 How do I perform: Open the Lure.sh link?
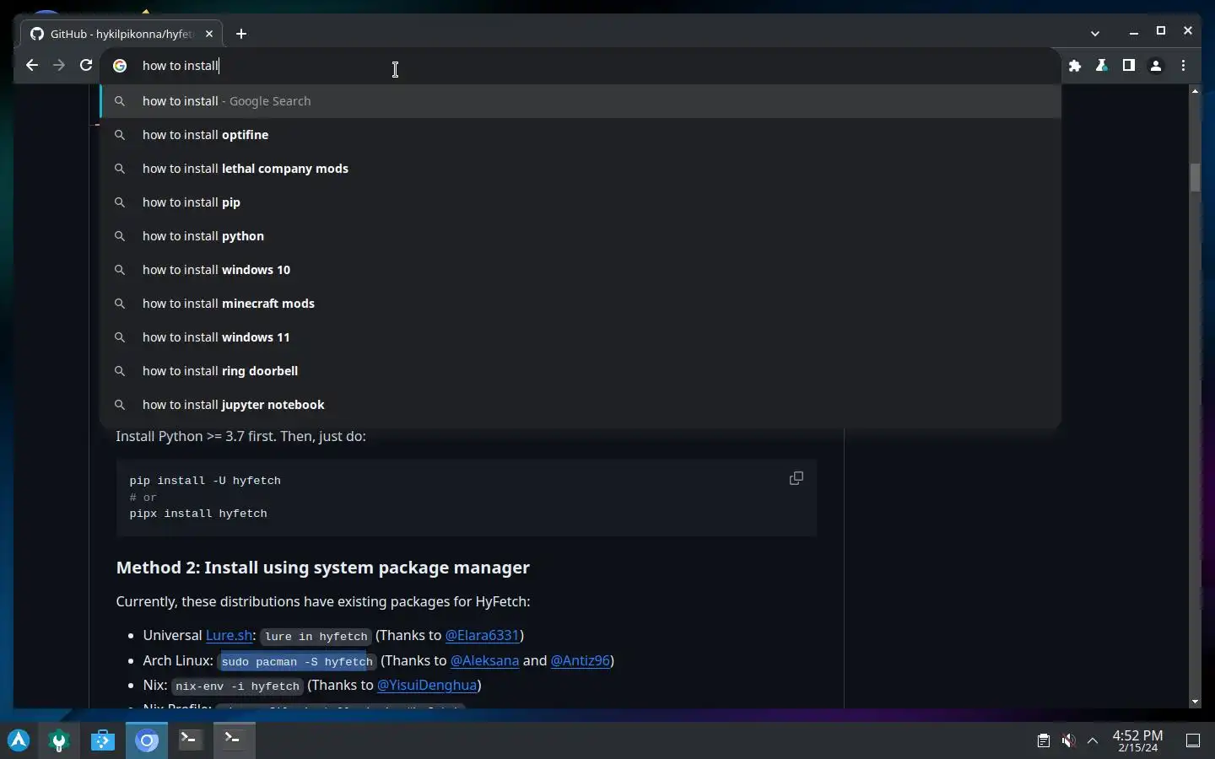(229, 635)
